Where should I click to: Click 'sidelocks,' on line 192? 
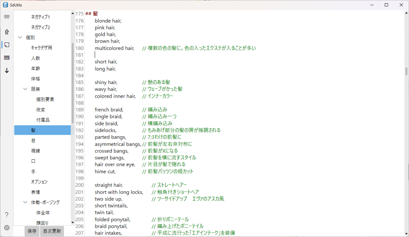click(105, 130)
